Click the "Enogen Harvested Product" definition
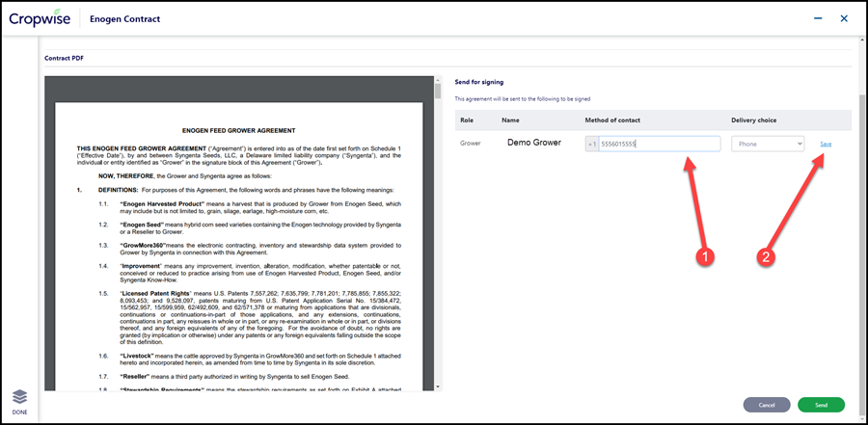Viewport: 868px width, 425px height. [260, 207]
